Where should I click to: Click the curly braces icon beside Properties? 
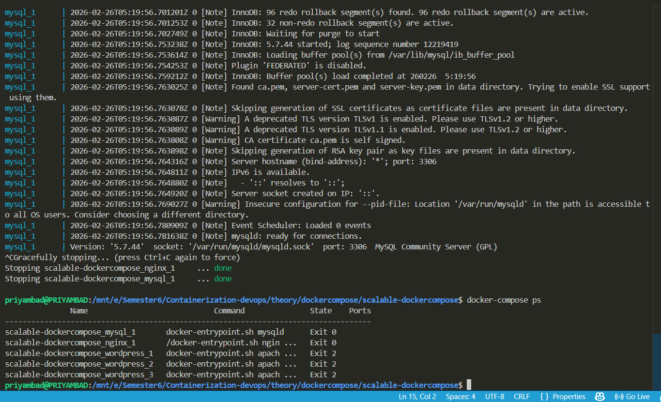pos(545,396)
